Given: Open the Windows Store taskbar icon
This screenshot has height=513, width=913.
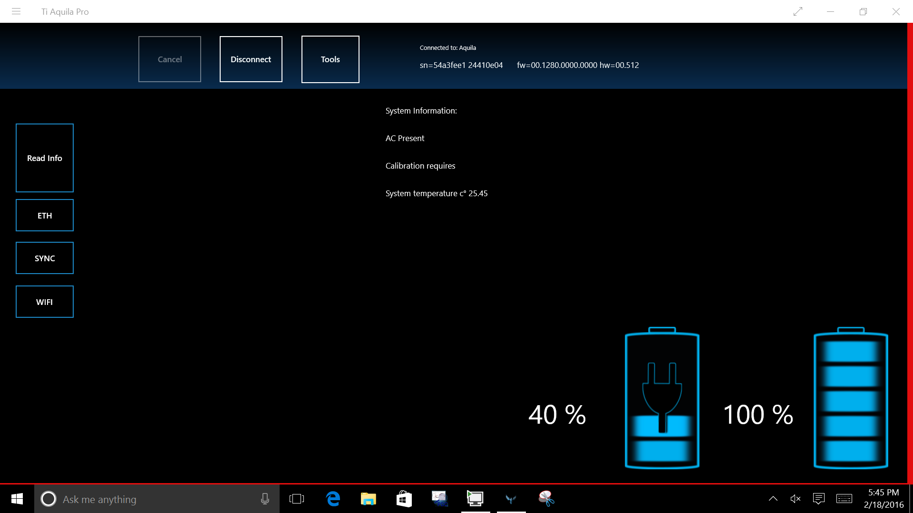Looking at the screenshot, I should [x=404, y=499].
